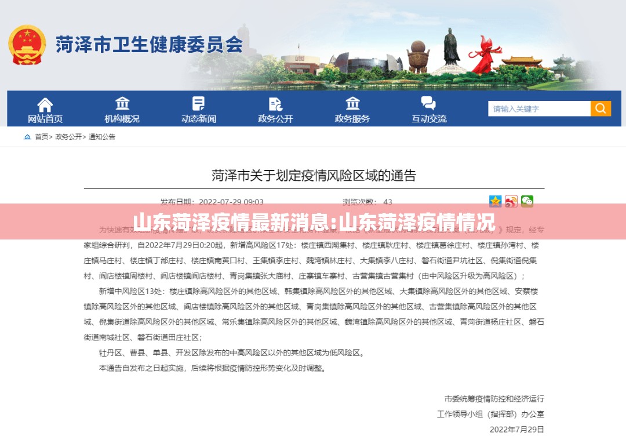The height and width of the screenshot is (443, 626).
Task: Select the 机构概况 building icon
Action: [122, 103]
